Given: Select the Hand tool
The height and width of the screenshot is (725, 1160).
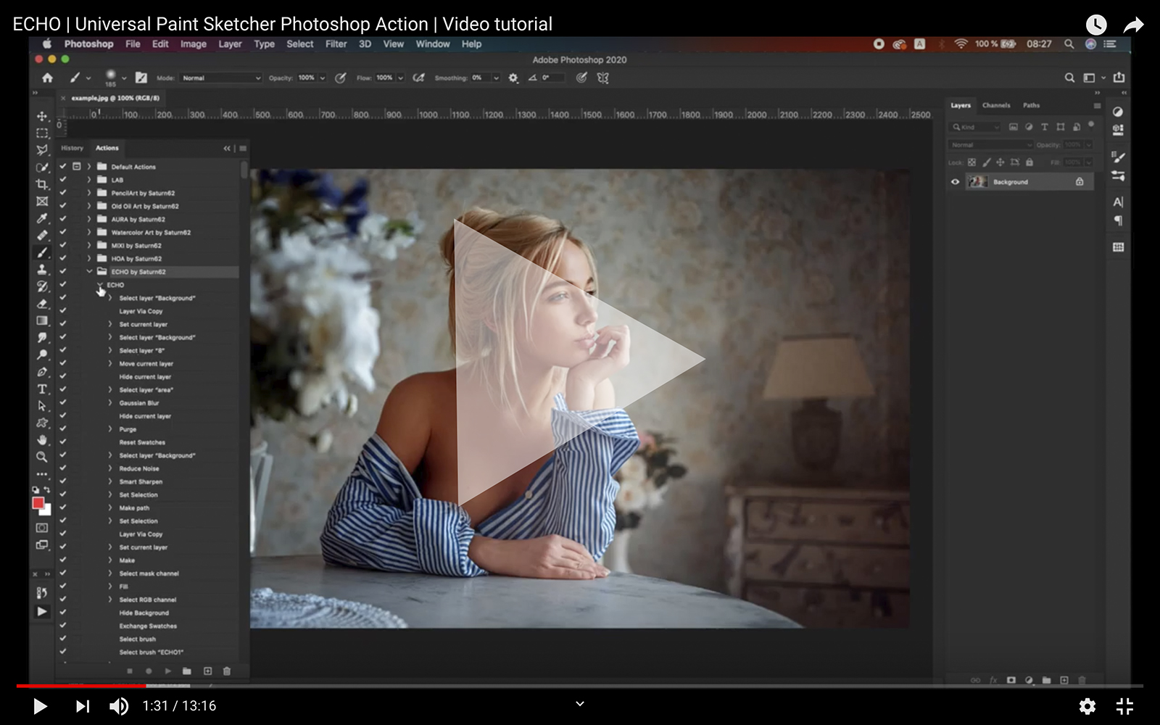Looking at the screenshot, I should 42,440.
